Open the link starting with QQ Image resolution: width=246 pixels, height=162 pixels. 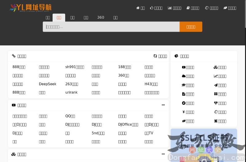(x=70, y=116)
